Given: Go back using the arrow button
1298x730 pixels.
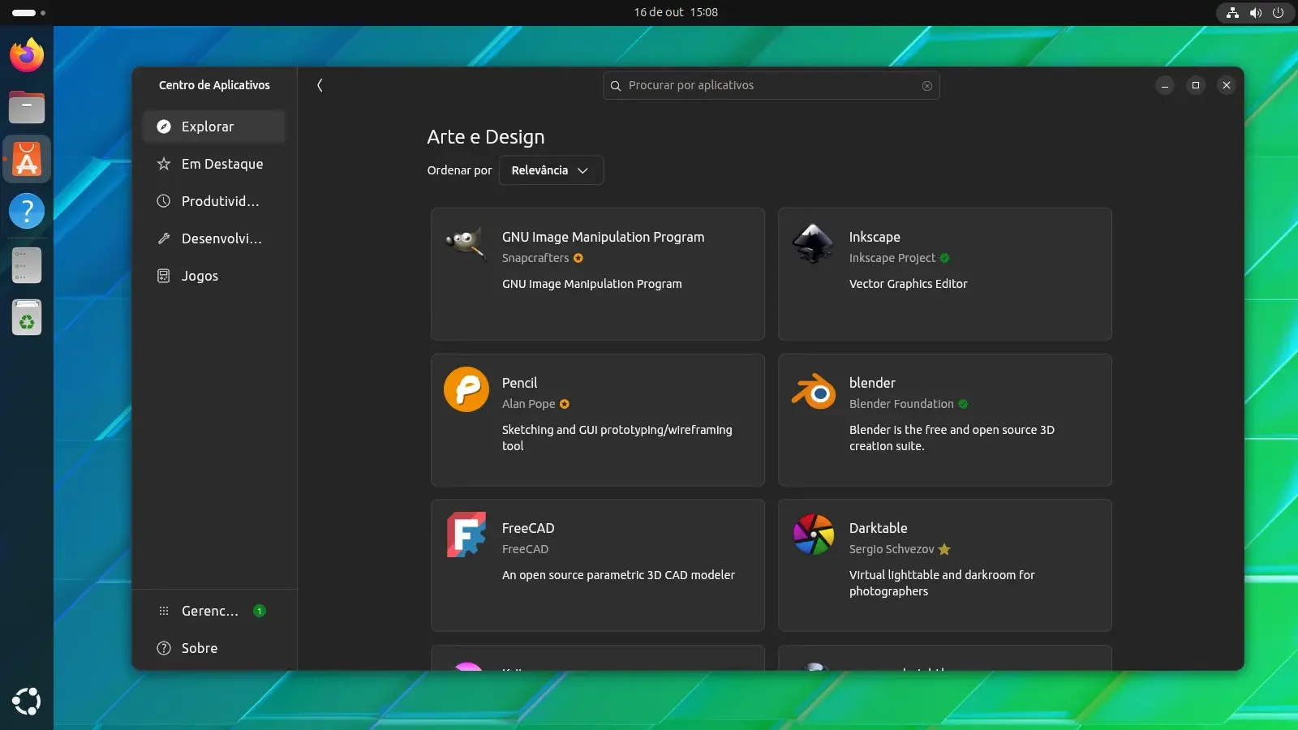Looking at the screenshot, I should [x=320, y=85].
